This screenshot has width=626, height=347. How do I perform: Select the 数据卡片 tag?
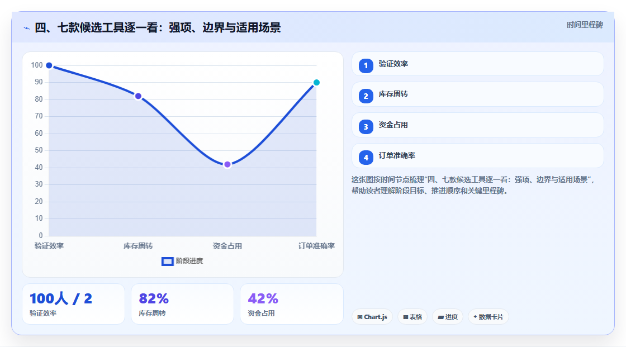(x=489, y=317)
